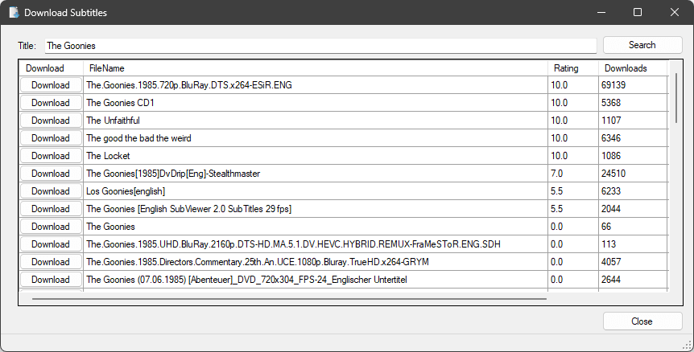This screenshot has width=694, height=352.
Task: Download the plain The Goonies subtitle with 66 downloads
Action: coord(51,227)
